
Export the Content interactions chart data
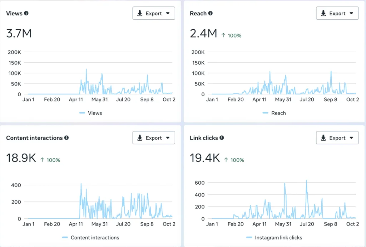pos(154,138)
